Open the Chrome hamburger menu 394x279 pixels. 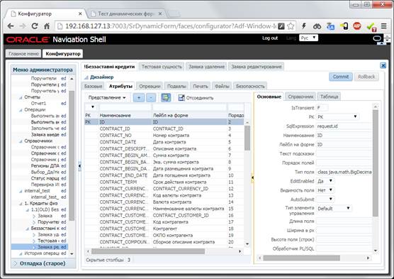pos(383,26)
